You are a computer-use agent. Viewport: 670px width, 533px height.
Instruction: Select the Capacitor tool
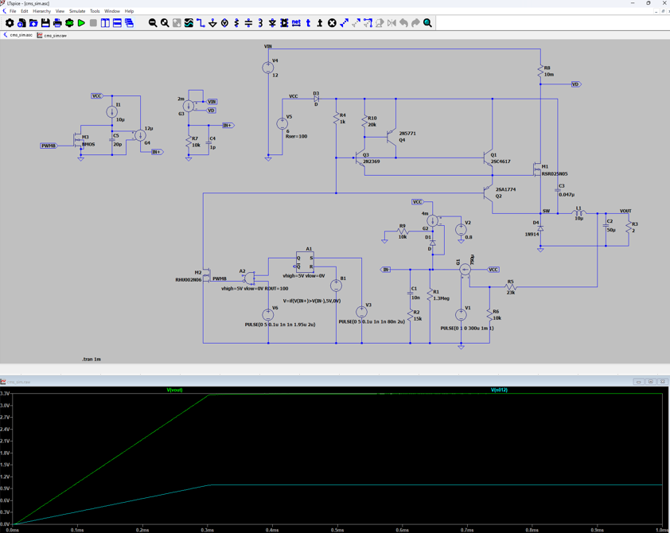coord(248,23)
